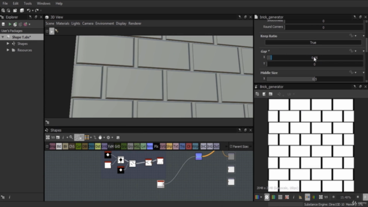This screenshot has height=207, width=368.
Task: Click the undo arrow in main toolbar
Action: click(x=28, y=10)
